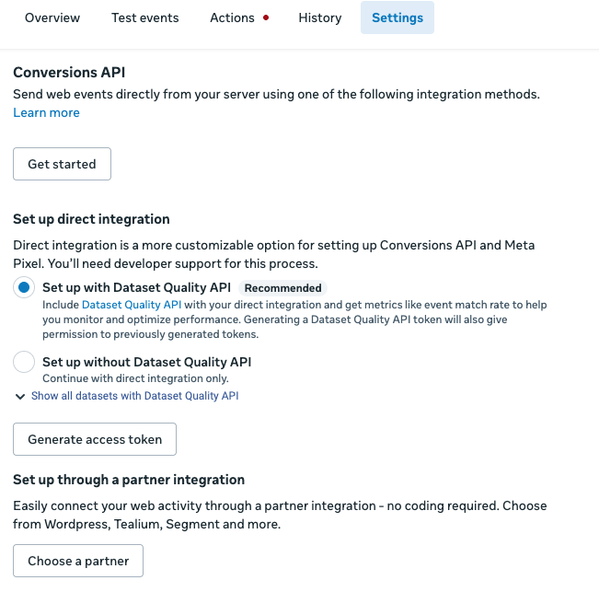
Task: Click Set up through a partner integration heading
Action: click(x=129, y=480)
